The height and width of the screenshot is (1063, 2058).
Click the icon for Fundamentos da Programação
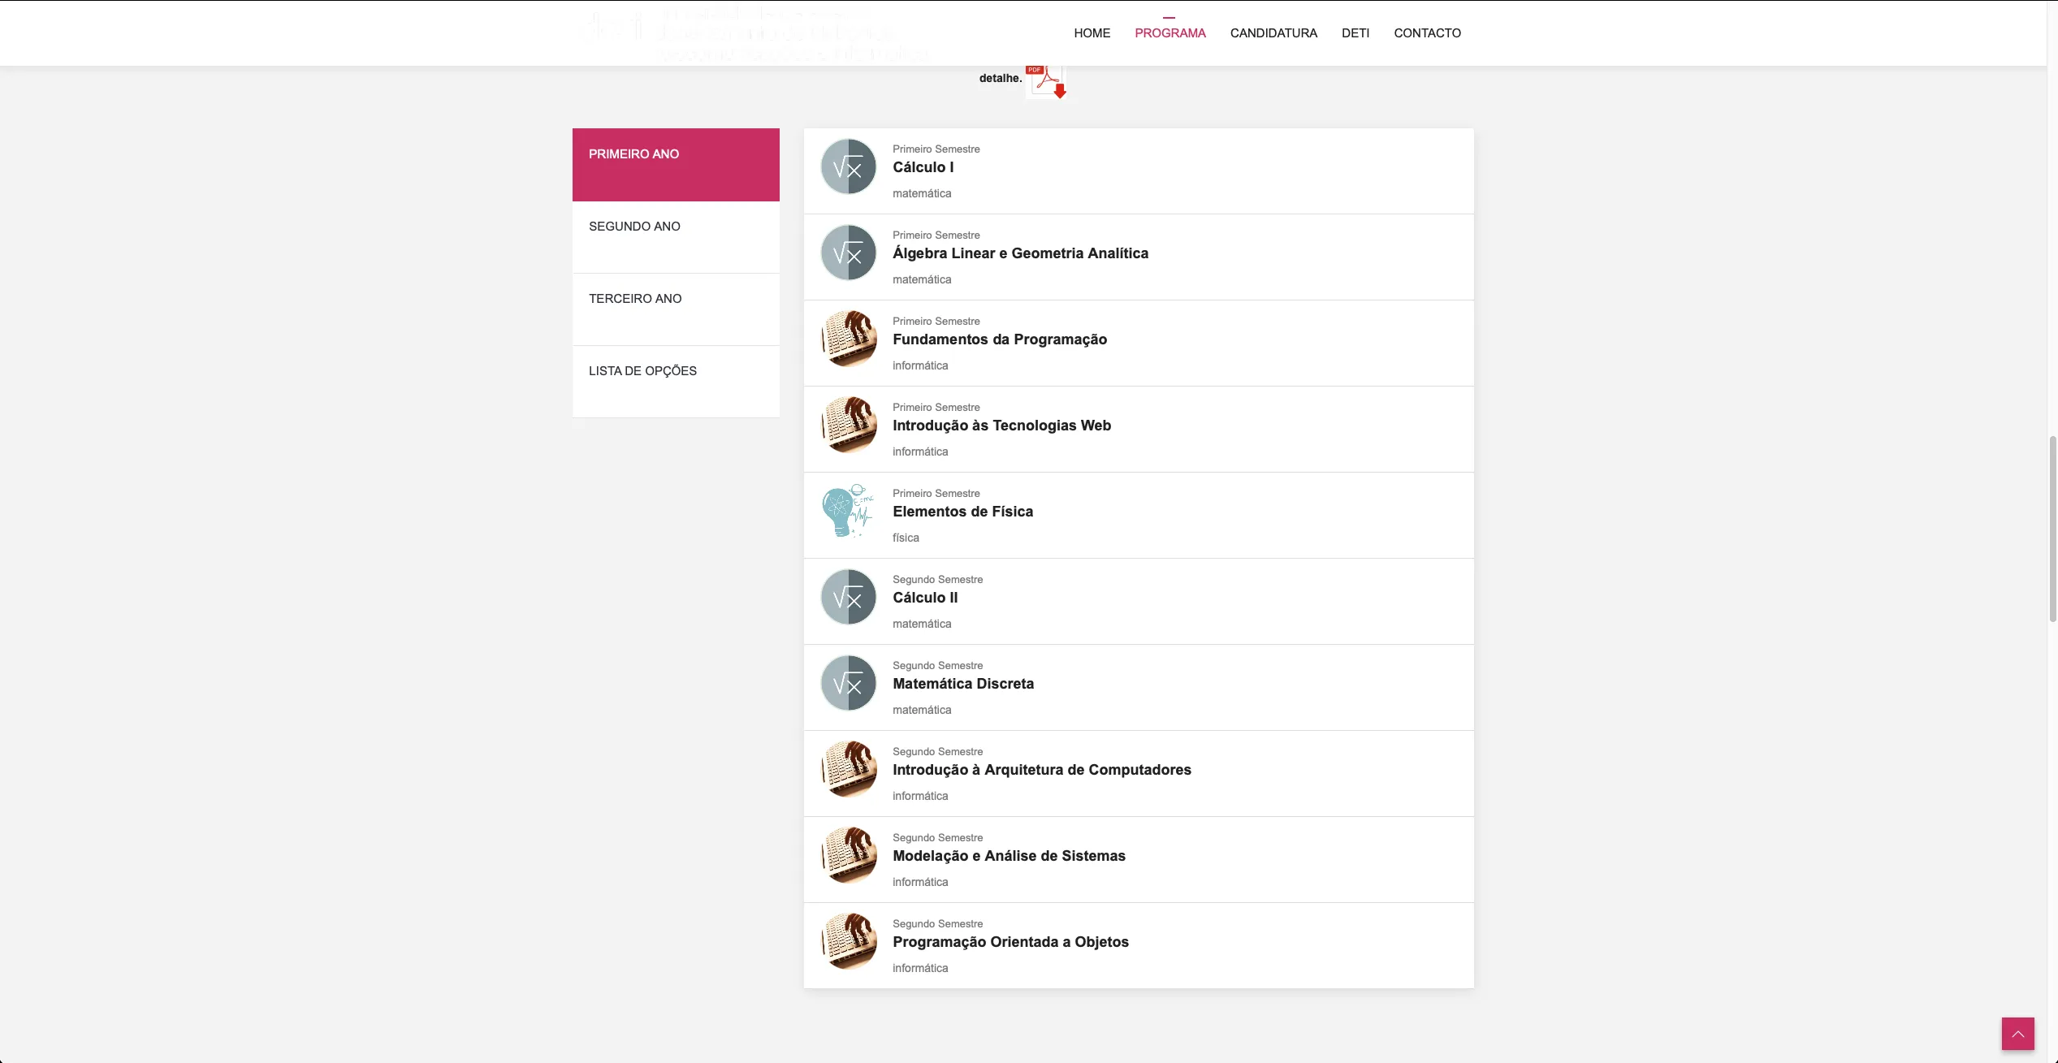click(x=849, y=339)
